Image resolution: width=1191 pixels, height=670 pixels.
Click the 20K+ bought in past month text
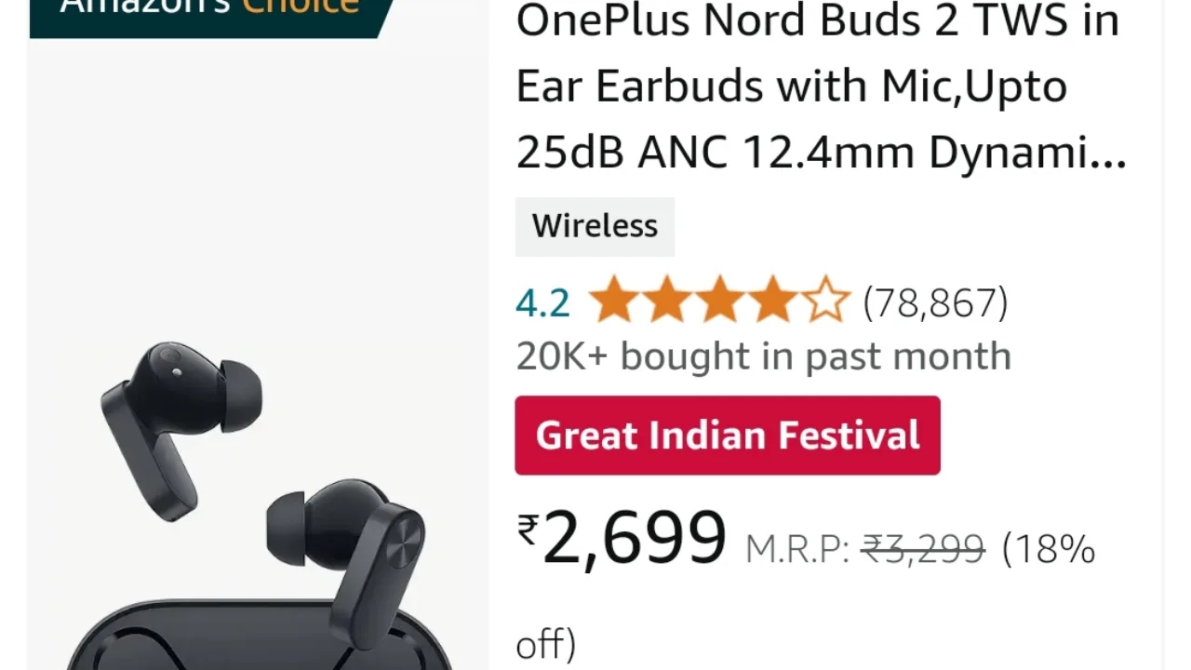[763, 356]
